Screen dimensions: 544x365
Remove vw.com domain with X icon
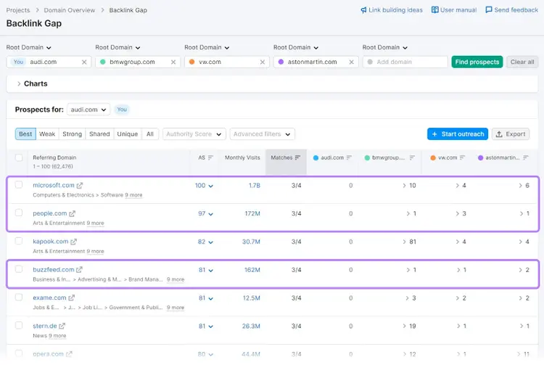coord(263,62)
